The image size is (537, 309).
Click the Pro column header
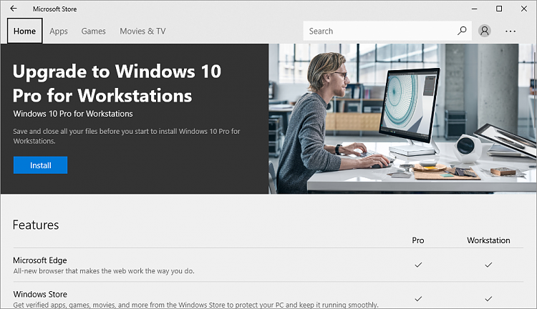pos(418,240)
